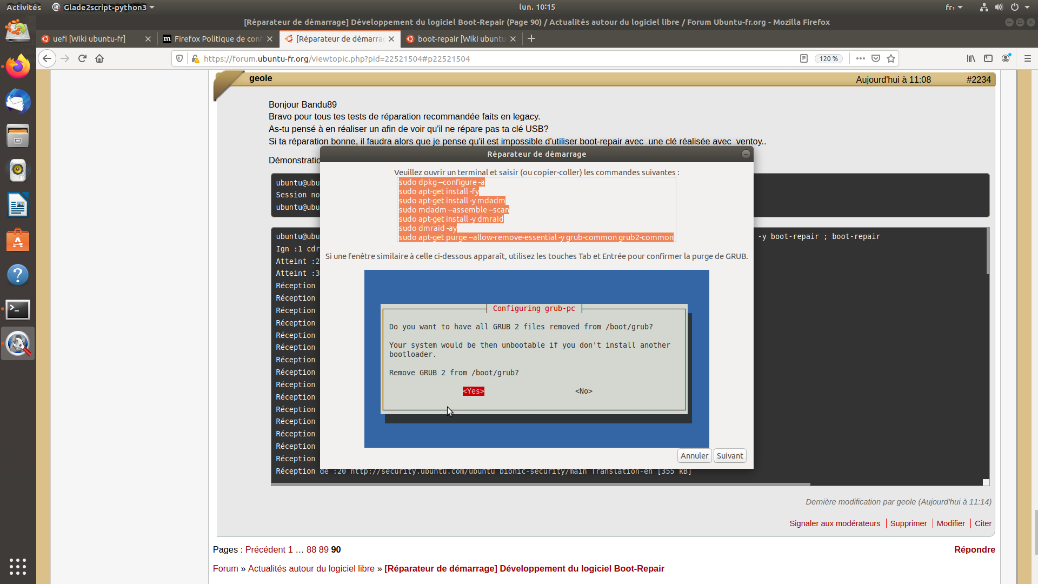Click Suivant in Réparateur de démarrage
This screenshot has width=1038, height=584.
point(729,456)
